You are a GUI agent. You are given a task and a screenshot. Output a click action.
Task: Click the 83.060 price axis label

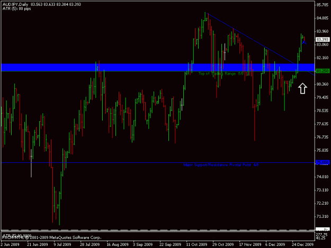323,44
